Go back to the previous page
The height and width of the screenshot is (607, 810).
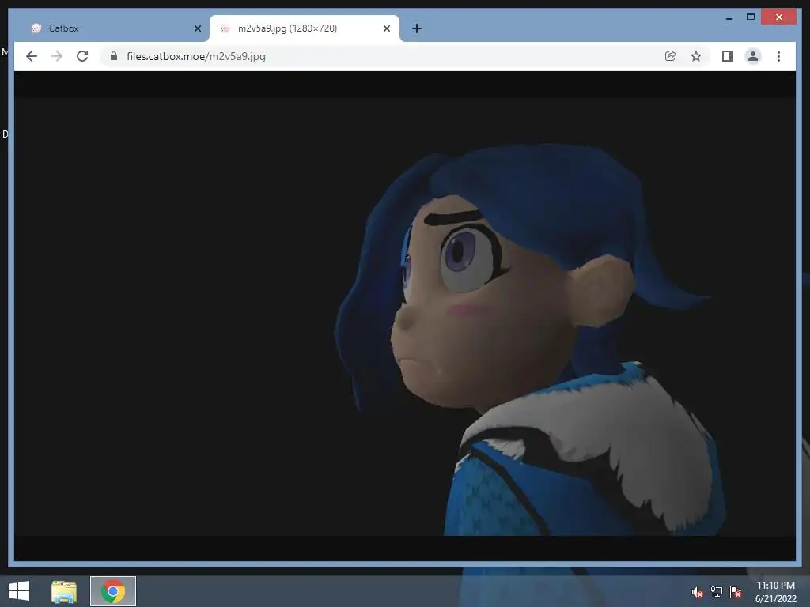[x=32, y=56]
